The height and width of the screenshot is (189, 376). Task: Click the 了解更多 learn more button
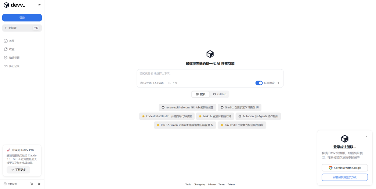tap(18, 170)
